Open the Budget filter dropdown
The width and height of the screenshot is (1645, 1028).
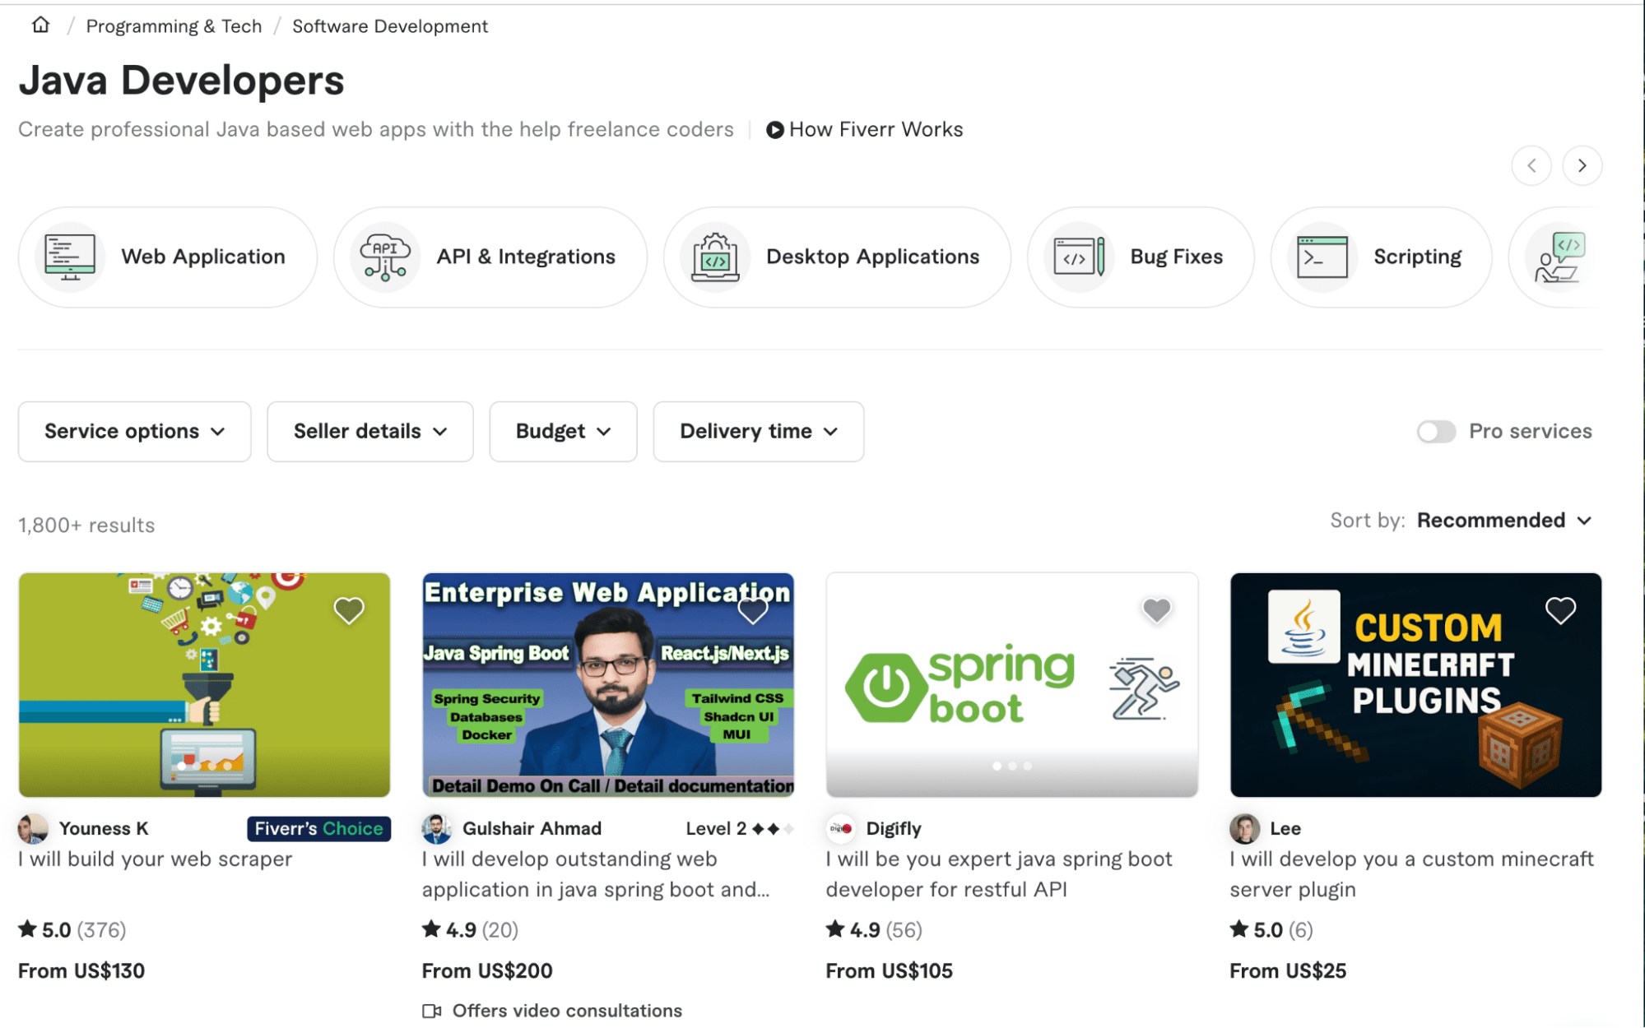[563, 432]
